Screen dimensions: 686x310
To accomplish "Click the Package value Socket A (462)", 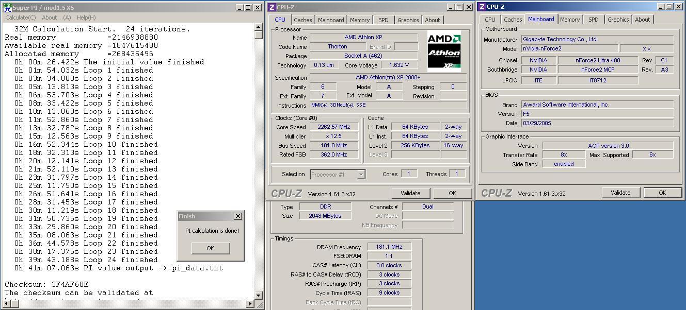I will (363, 56).
